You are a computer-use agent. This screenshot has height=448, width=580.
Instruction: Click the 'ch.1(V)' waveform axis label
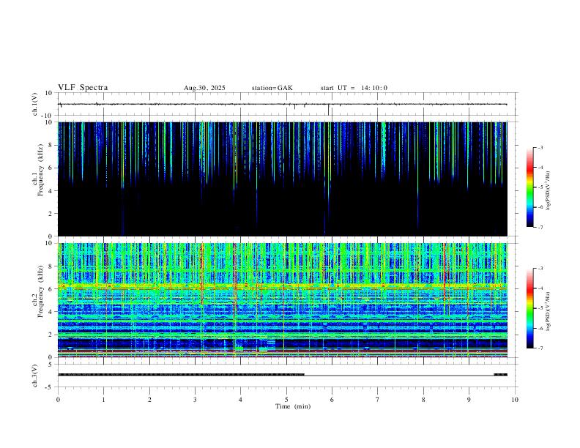click(35, 105)
